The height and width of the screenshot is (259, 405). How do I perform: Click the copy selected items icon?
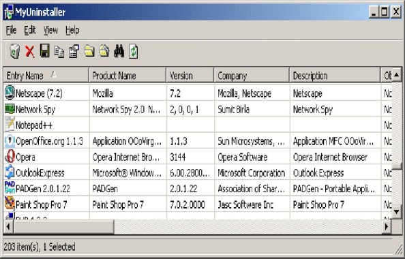click(x=59, y=51)
